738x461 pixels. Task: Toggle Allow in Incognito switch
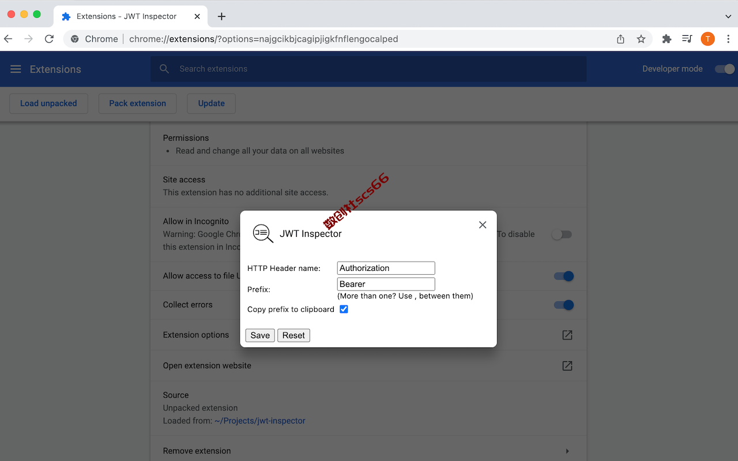pyautogui.click(x=562, y=235)
